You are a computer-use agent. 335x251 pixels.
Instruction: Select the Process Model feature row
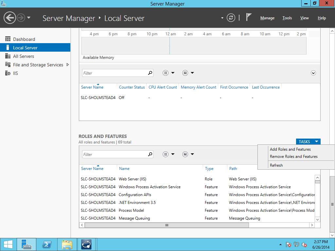[x=197, y=210]
